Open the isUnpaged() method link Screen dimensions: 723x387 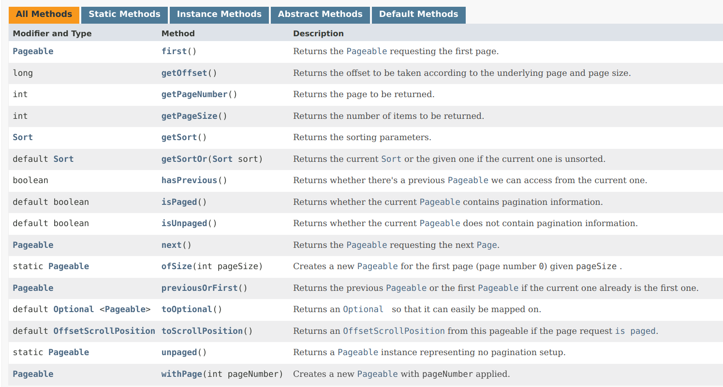[184, 223]
